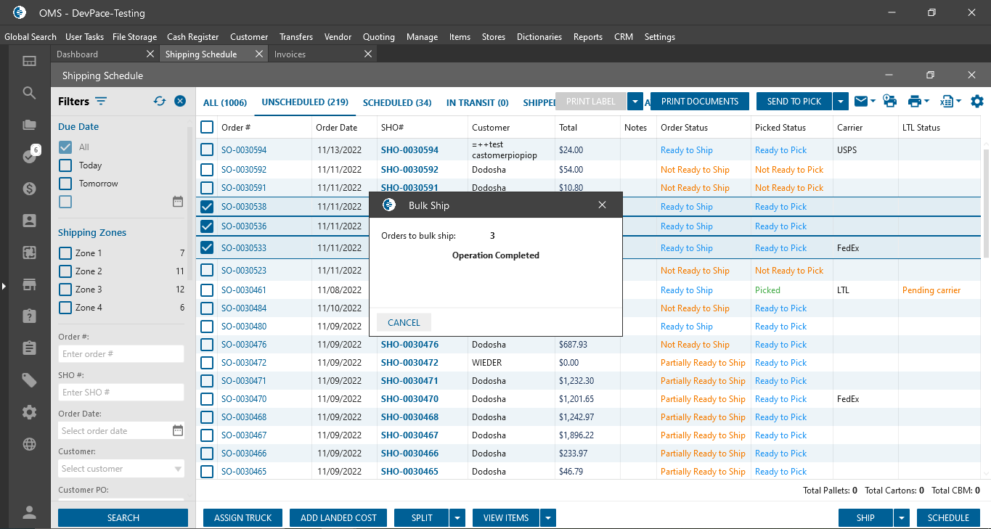The width and height of the screenshot is (991, 529).
Task: Open grid settings with the blue gear icon
Action: pos(977,102)
